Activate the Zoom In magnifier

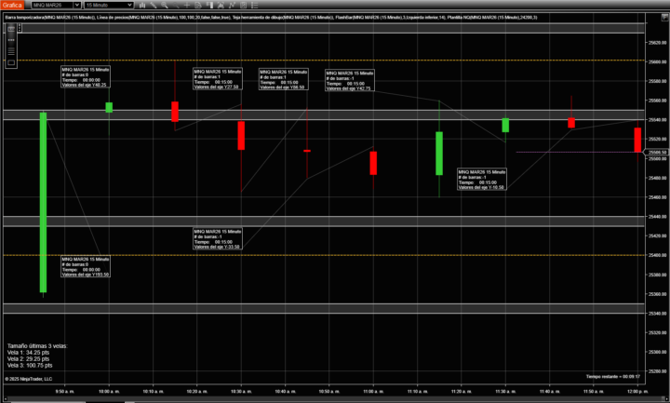pos(165,6)
